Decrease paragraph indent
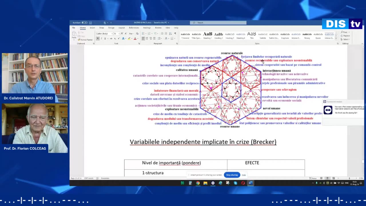 (162, 33)
